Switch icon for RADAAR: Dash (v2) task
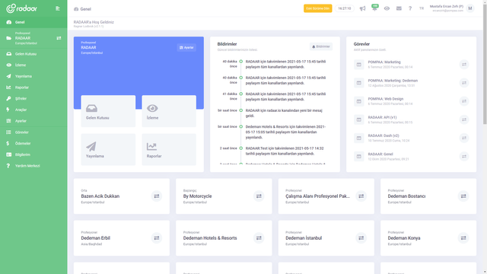Viewport: 487px width, 274px height. coord(464,138)
